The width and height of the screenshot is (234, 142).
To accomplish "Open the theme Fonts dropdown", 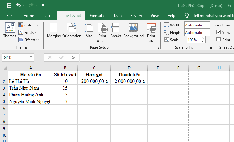I will (x=27, y=32).
